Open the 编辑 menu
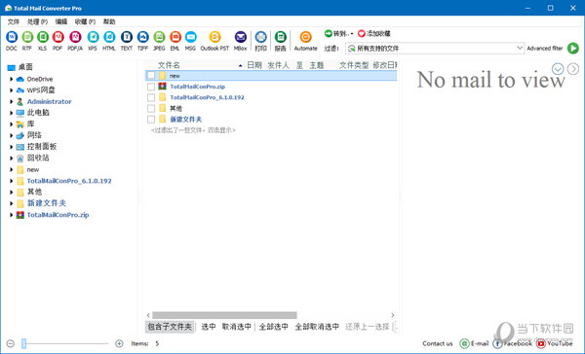Screen dimensions: 585x354 [x=61, y=21]
